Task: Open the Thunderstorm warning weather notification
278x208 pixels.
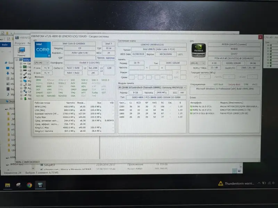Action: pos(236,184)
